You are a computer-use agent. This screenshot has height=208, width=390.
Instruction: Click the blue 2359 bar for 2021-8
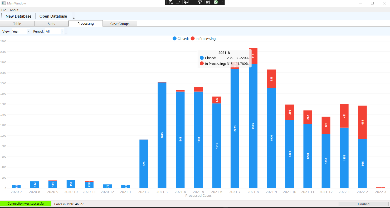pyautogui.click(x=253, y=126)
